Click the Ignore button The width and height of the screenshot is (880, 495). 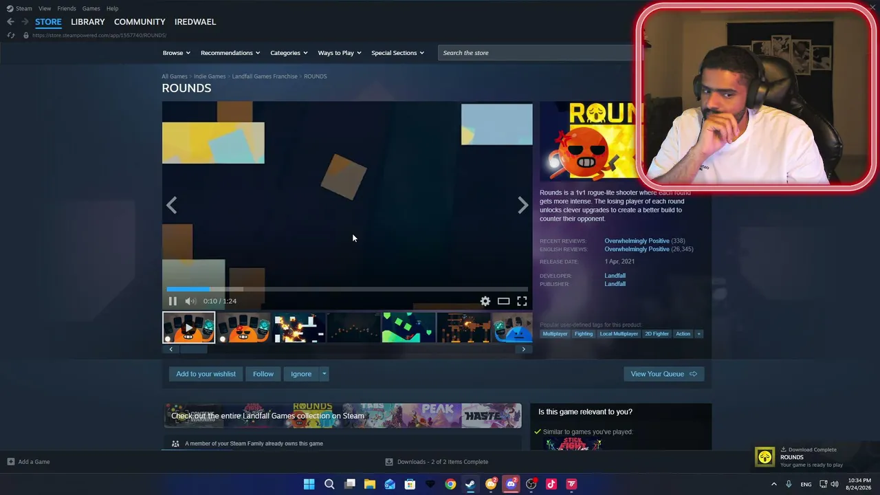[301, 374]
